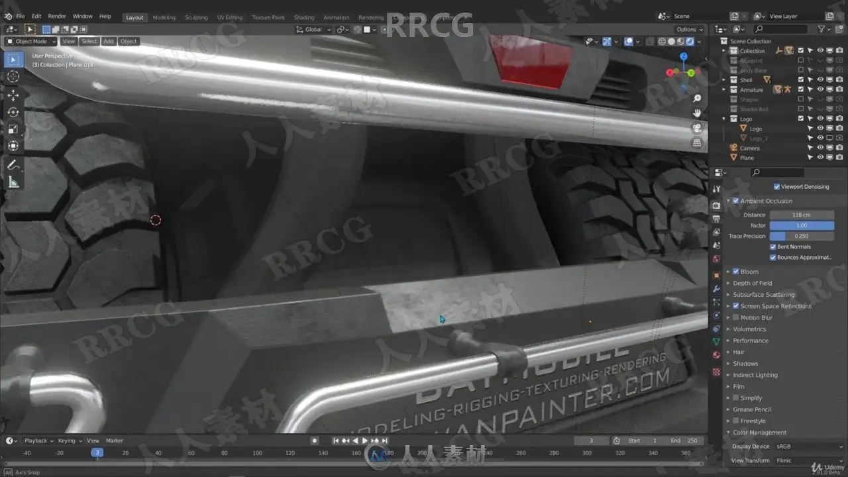Open the viewport Select menu
Image resolution: width=848 pixels, height=477 pixels.
pyautogui.click(x=89, y=41)
